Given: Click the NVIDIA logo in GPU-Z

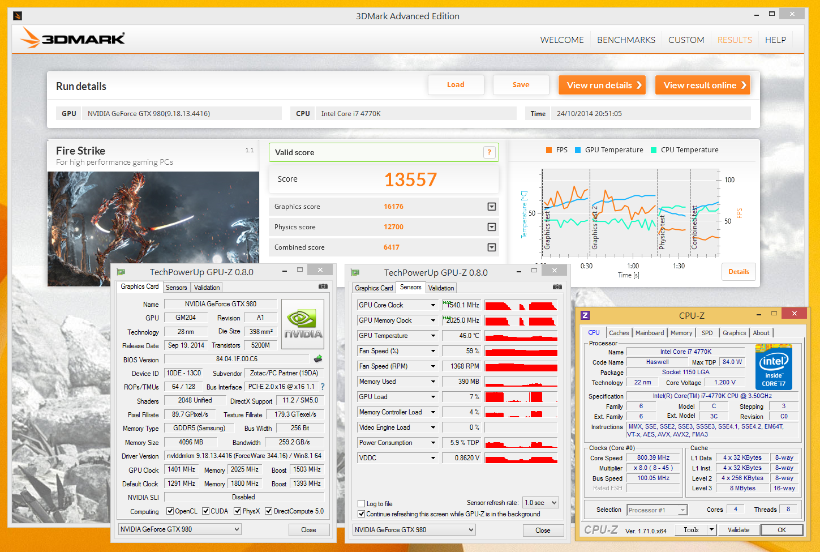Looking at the screenshot, I should 303,324.
